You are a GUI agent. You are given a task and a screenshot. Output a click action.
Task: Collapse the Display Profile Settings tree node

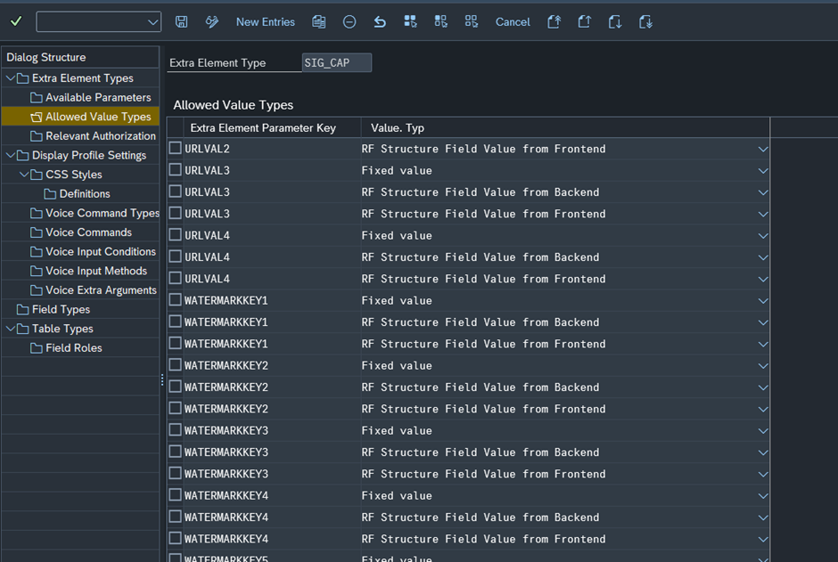point(11,155)
